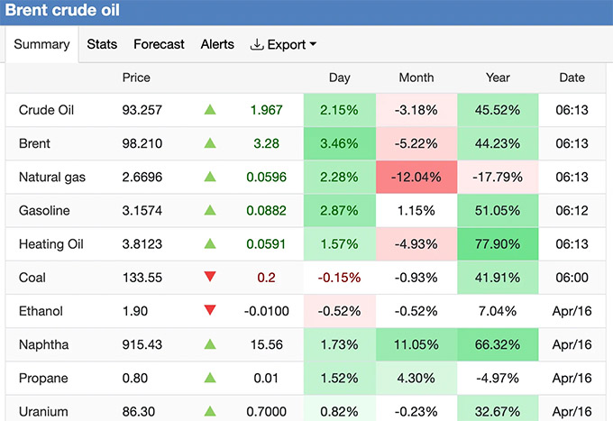Open the Export dropdown menu
The width and height of the screenshot is (613, 421).
(x=283, y=44)
